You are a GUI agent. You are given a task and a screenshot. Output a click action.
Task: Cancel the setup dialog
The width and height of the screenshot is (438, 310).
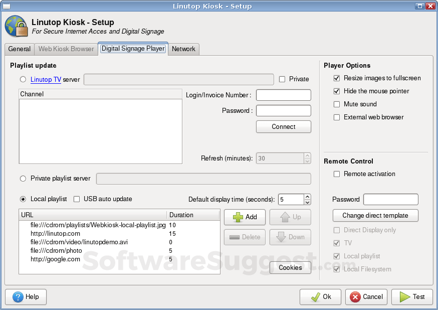[366, 296]
